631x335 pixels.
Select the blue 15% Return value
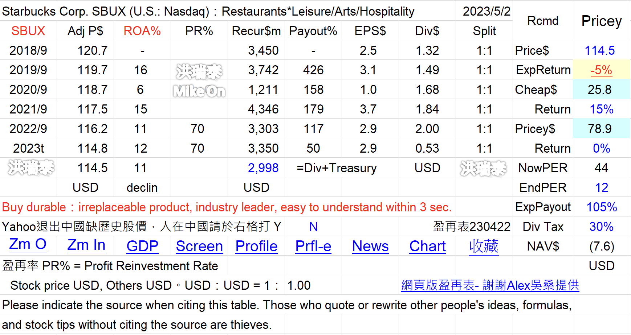(x=601, y=109)
